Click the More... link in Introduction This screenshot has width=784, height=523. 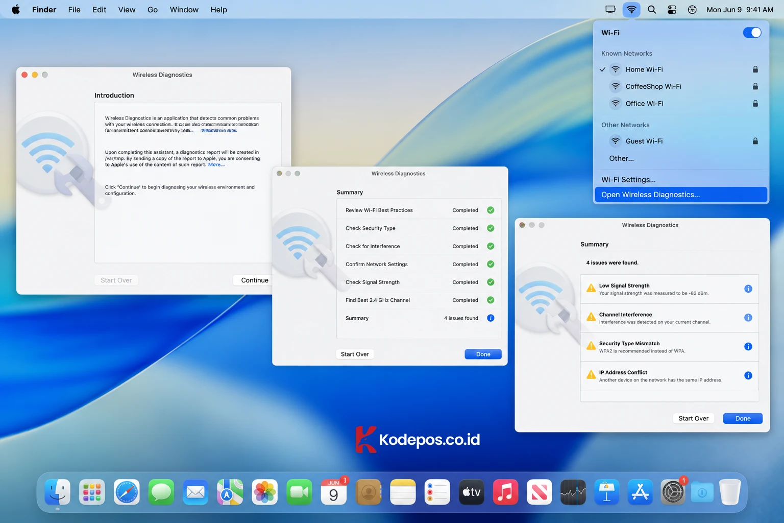click(216, 164)
